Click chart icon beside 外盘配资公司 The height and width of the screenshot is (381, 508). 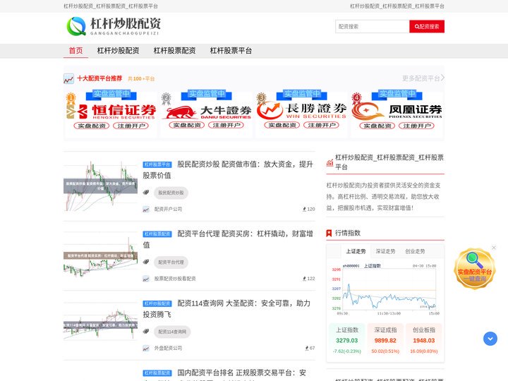[146, 349]
